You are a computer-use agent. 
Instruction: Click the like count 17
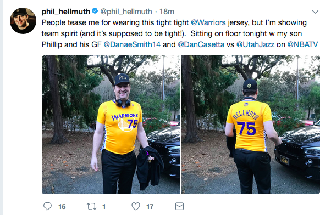click(150, 207)
